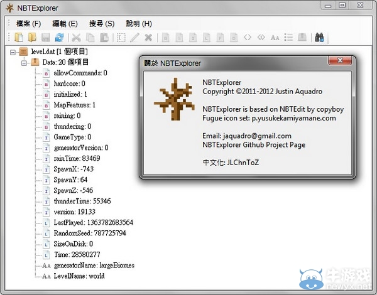Select the SpawnZ: -546 tag
Screen dimensions: 377x295
73,191
